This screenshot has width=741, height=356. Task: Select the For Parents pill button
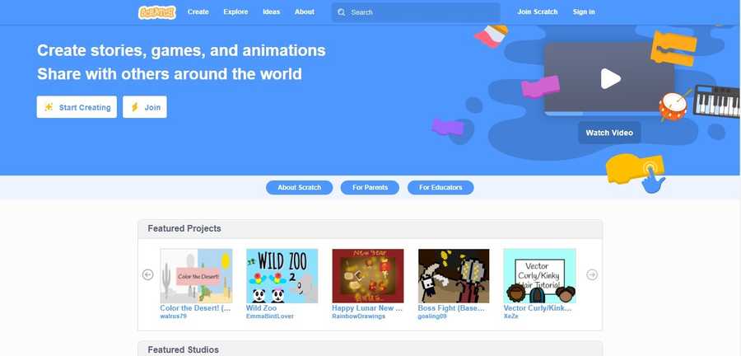tap(370, 188)
